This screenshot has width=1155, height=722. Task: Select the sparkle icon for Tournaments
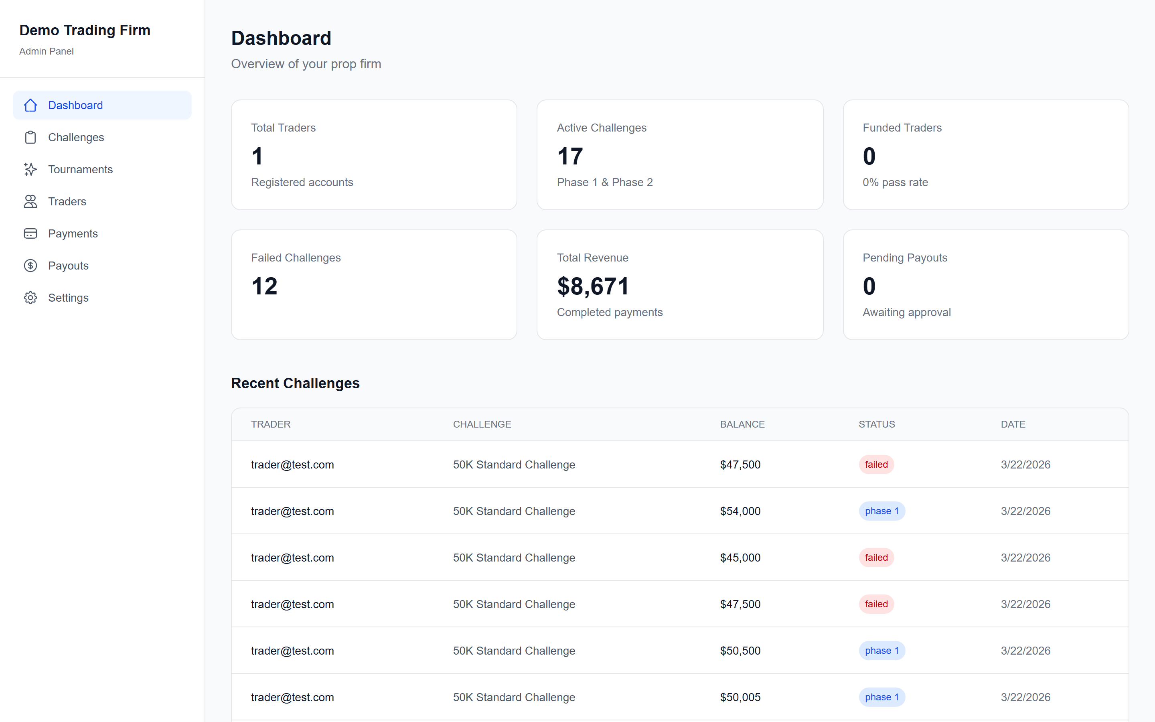tap(30, 169)
